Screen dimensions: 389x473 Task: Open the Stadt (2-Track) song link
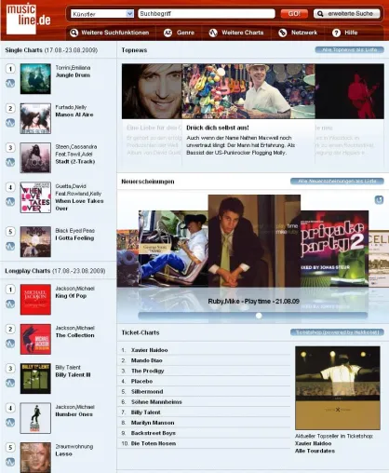(75, 161)
